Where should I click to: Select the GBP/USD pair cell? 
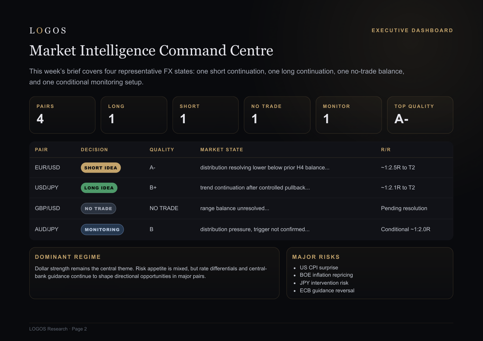47,208
